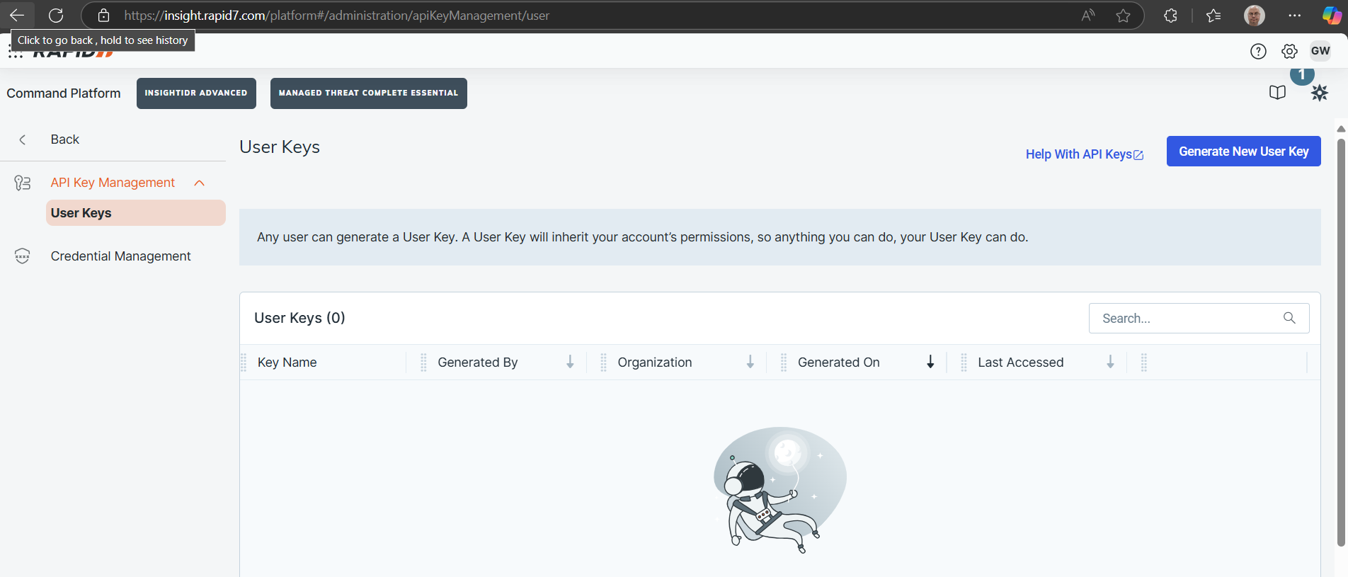Image resolution: width=1348 pixels, height=577 pixels.
Task: Click the InsightIDR Advanced badge
Action: point(196,93)
